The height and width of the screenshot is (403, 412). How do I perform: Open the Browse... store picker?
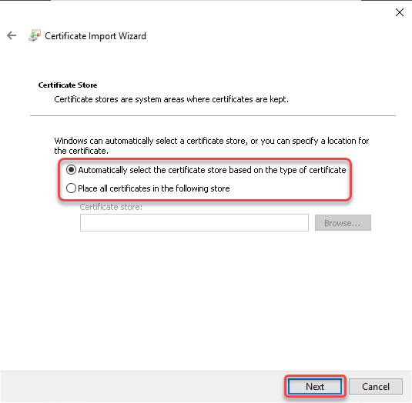coord(343,223)
